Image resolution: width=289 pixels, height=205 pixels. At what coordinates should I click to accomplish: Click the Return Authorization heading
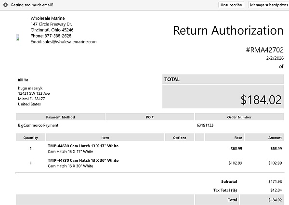click(228, 31)
